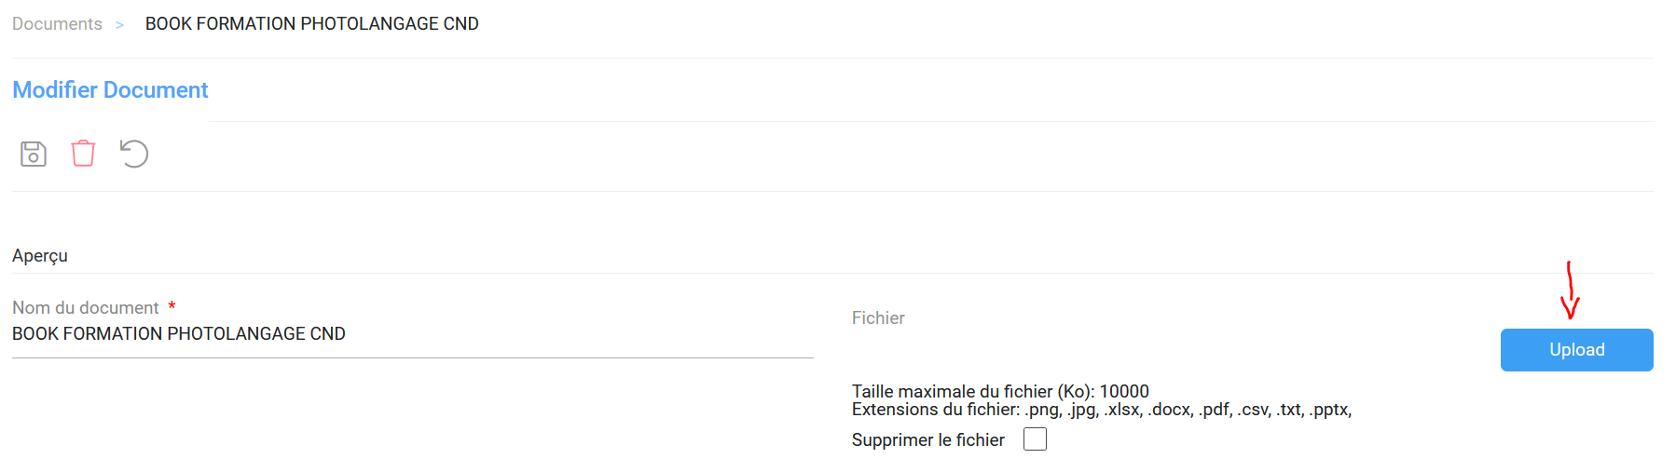Click the save document floppy disk icon

pyautogui.click(x=34, y=154)
